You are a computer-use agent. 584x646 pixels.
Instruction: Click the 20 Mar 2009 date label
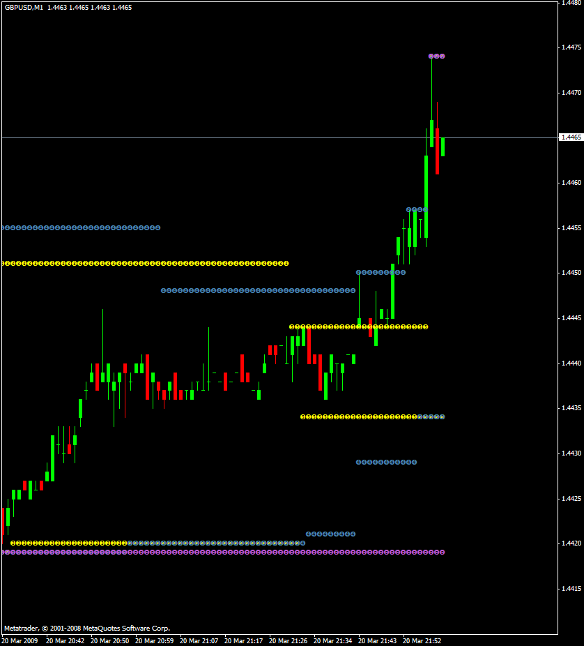20,641
